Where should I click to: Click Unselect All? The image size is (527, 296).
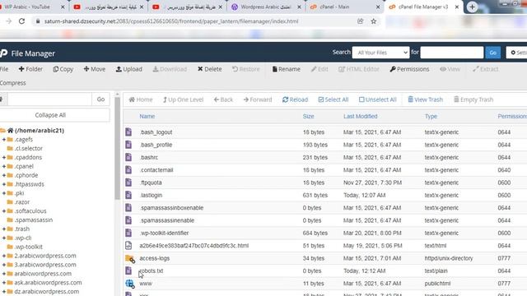(378, 99)
